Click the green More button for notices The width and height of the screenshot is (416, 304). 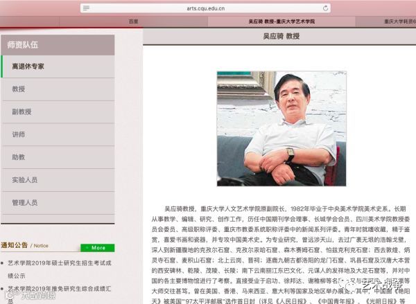pos(98,247)
